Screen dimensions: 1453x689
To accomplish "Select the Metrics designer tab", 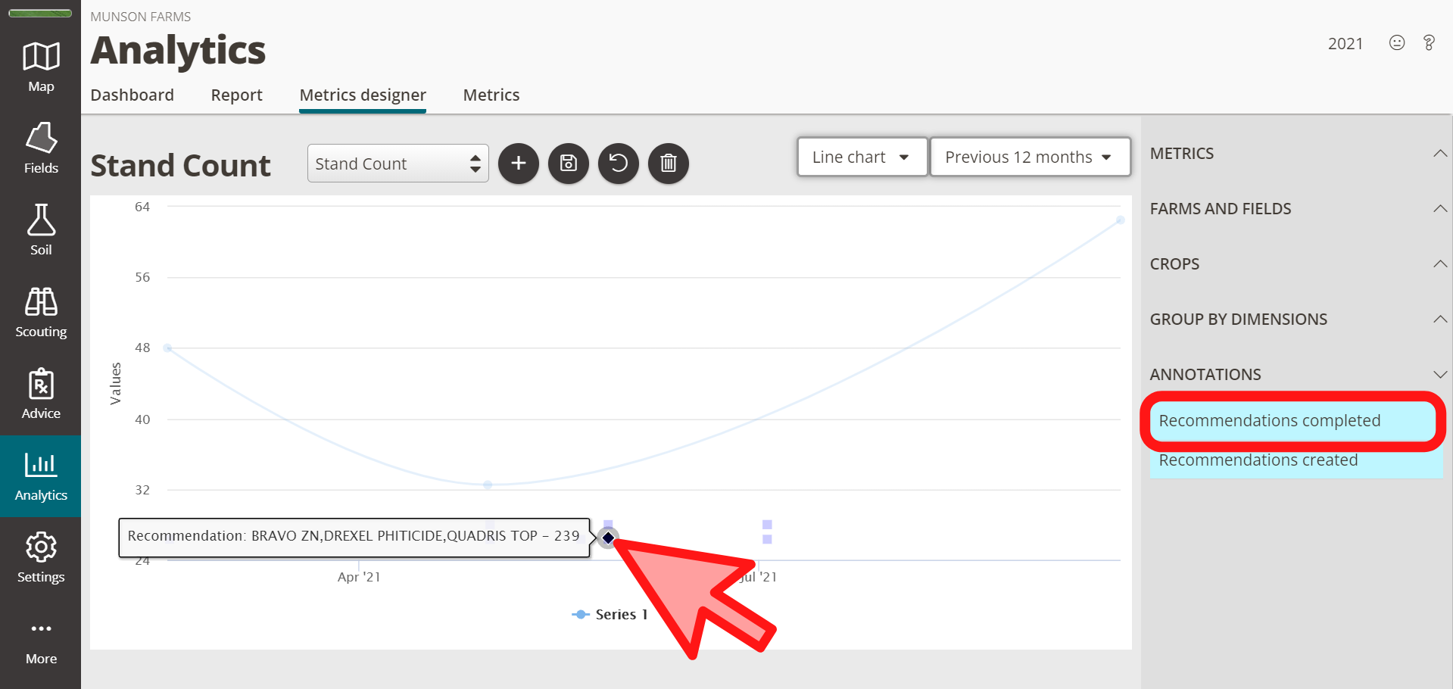I will pos(363,95).
